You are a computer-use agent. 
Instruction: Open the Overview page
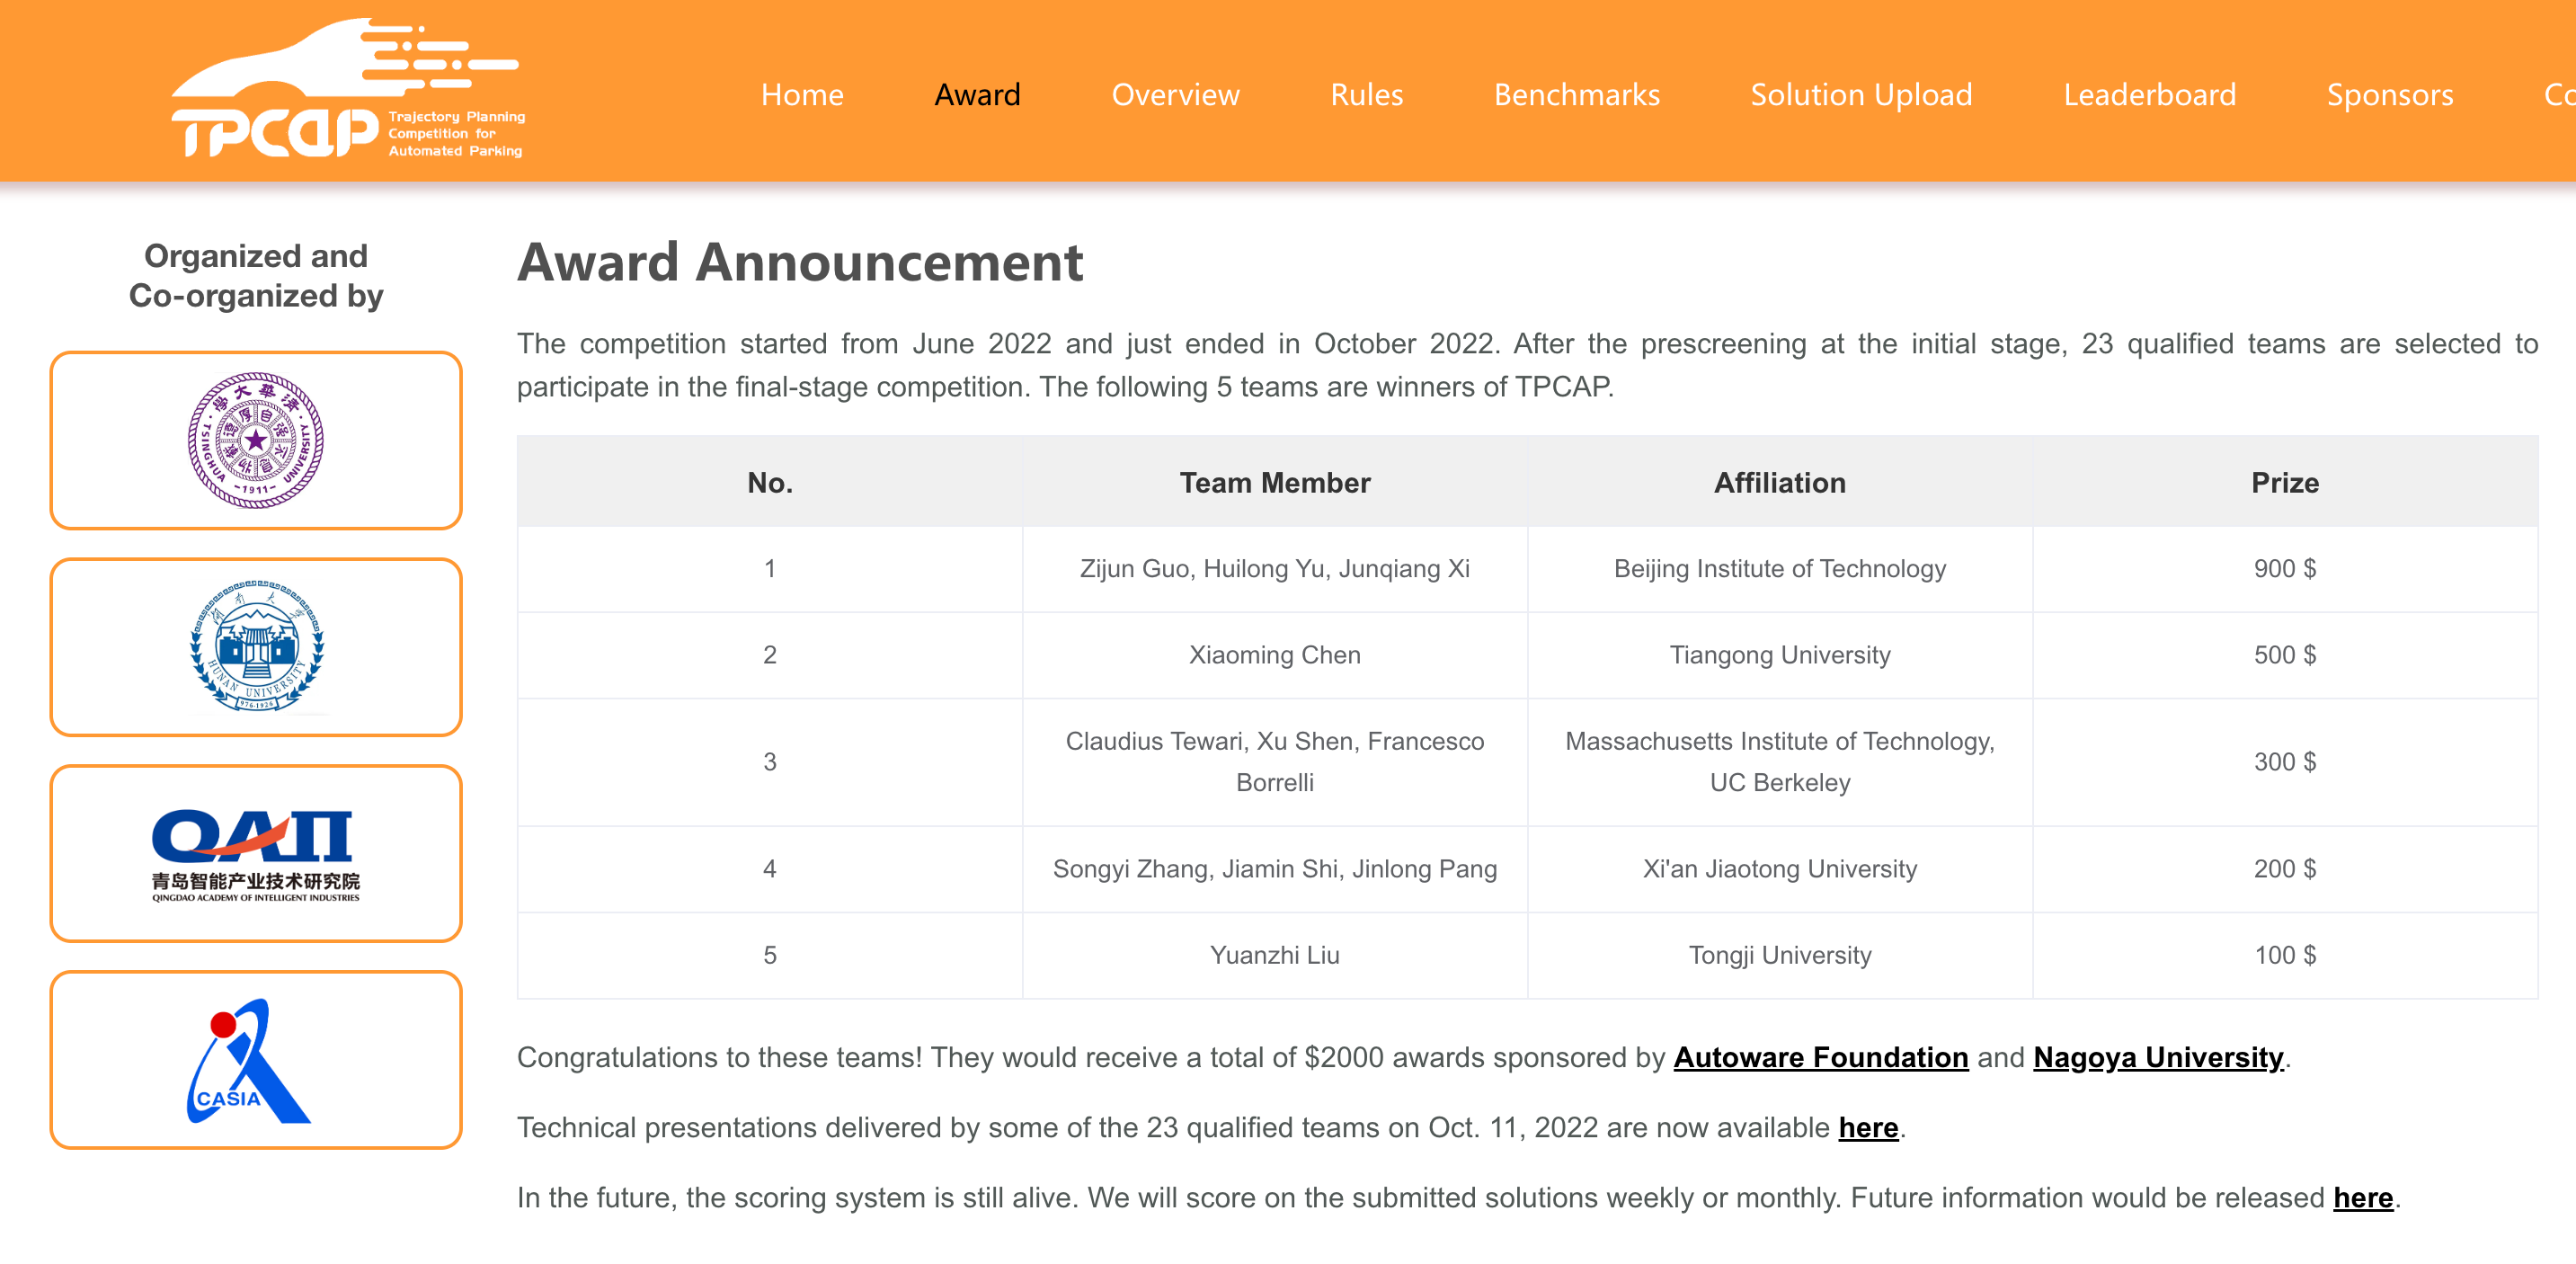[x=1175, y=95]
